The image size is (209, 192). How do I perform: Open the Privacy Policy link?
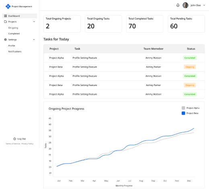pyautogui.click(x=27, y=144)
